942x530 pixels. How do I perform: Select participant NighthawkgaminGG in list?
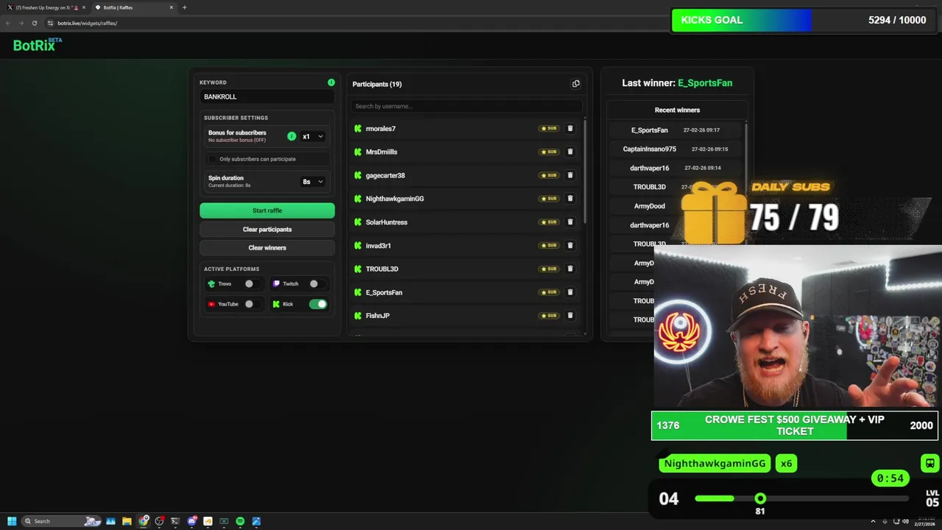pyautogui.click(x=394, y=199)
